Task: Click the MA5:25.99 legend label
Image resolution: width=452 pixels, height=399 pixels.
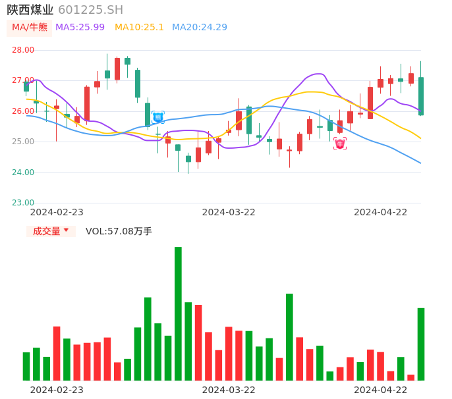Action: pos(80,27)
